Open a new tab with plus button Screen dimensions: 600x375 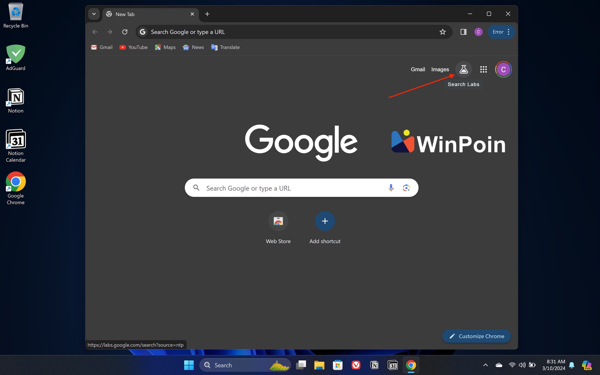pos(207,14)
